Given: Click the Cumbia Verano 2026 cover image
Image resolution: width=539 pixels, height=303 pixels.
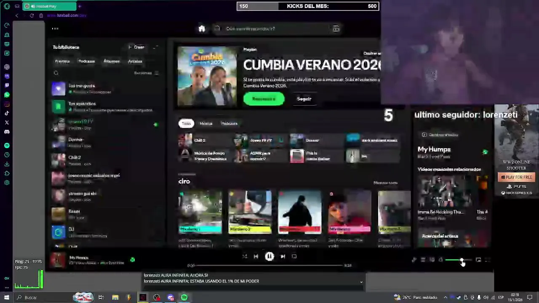Looking at the screenshot, I should tap(207, 76).
